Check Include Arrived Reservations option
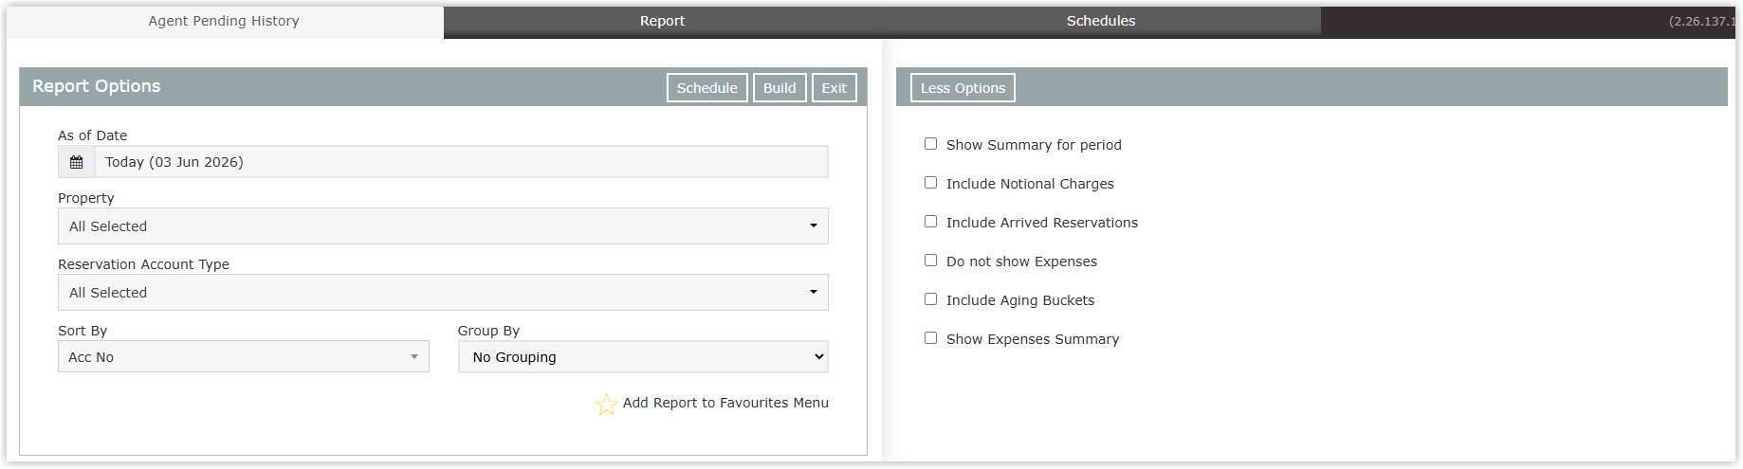Image resolution: width=1743 pixels, height=469 pixels. pyautogui.click(x=930, y=222)
